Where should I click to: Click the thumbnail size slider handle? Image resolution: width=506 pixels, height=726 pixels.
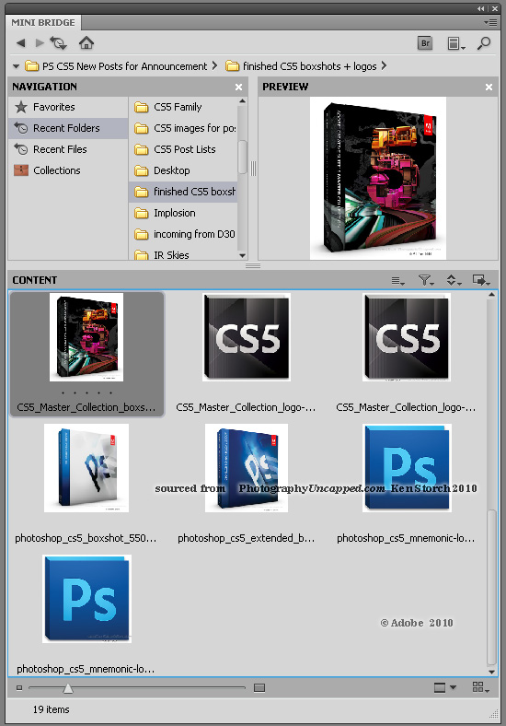[68, 688]
